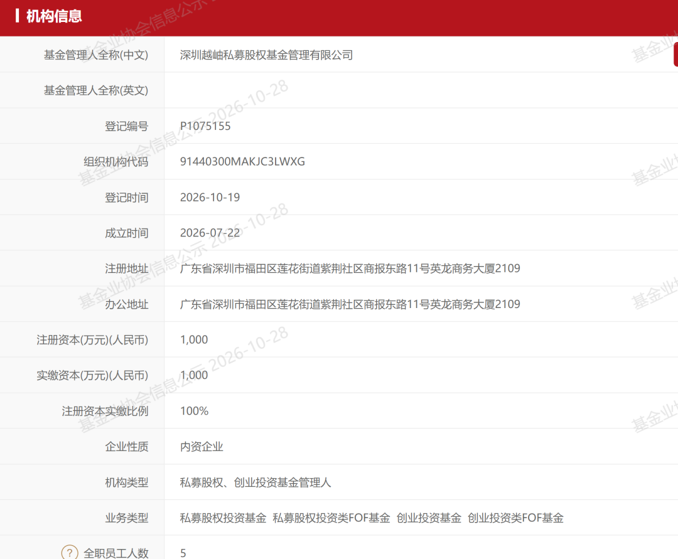Click the 企业性质 label
The image size is (678, 559).
coord(127,447)
